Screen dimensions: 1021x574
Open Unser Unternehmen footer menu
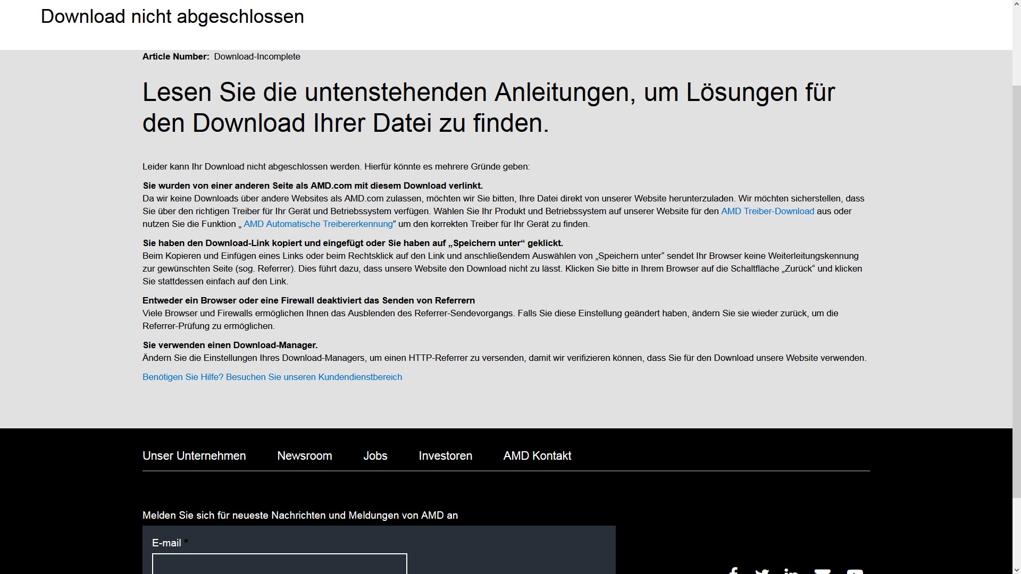pyautogui.click(x=194, y=455)
